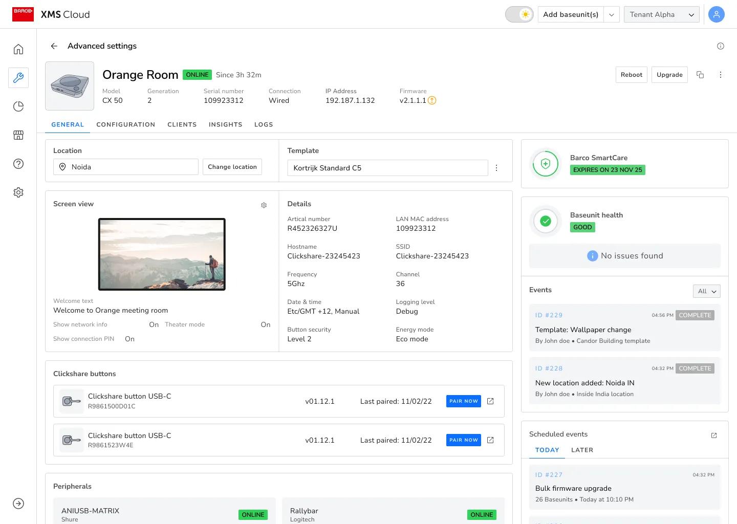
Task: Open the Clients tab
Action: click(x=182, y=124)
